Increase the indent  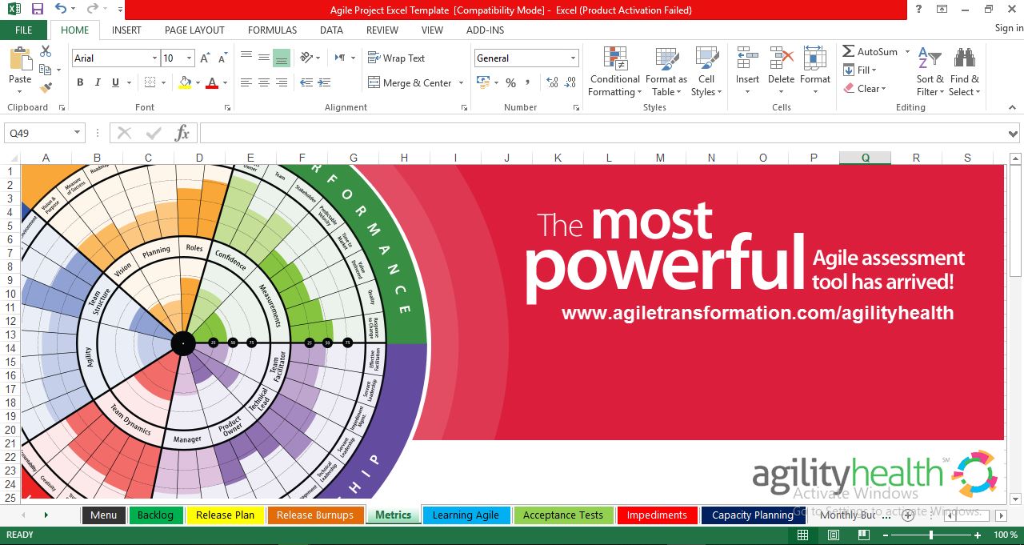[x=323, y=82]
